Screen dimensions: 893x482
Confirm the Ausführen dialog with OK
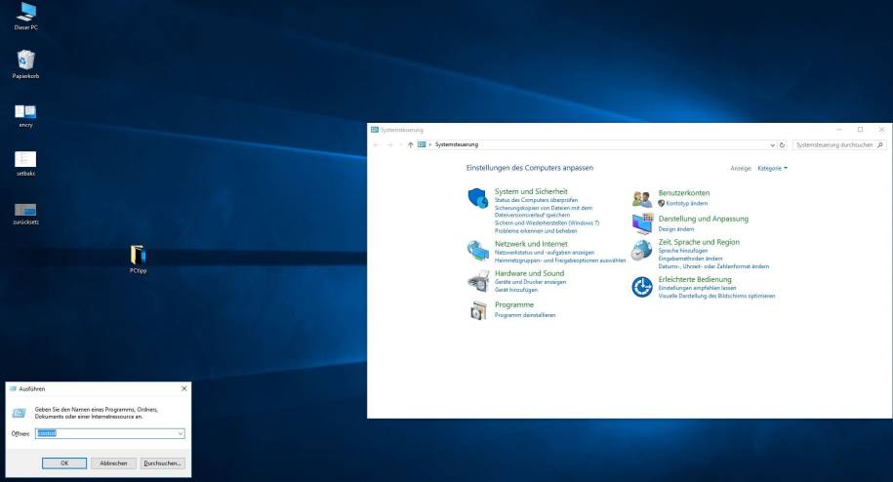tap(64, 463)
